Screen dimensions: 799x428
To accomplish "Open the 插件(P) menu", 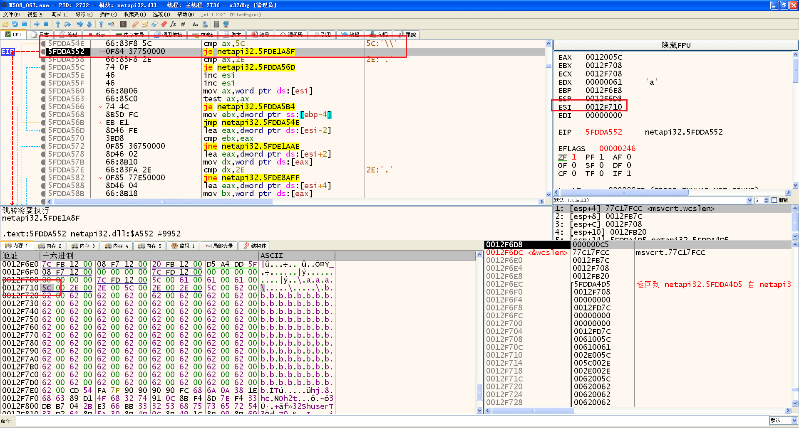I will 108,15.
